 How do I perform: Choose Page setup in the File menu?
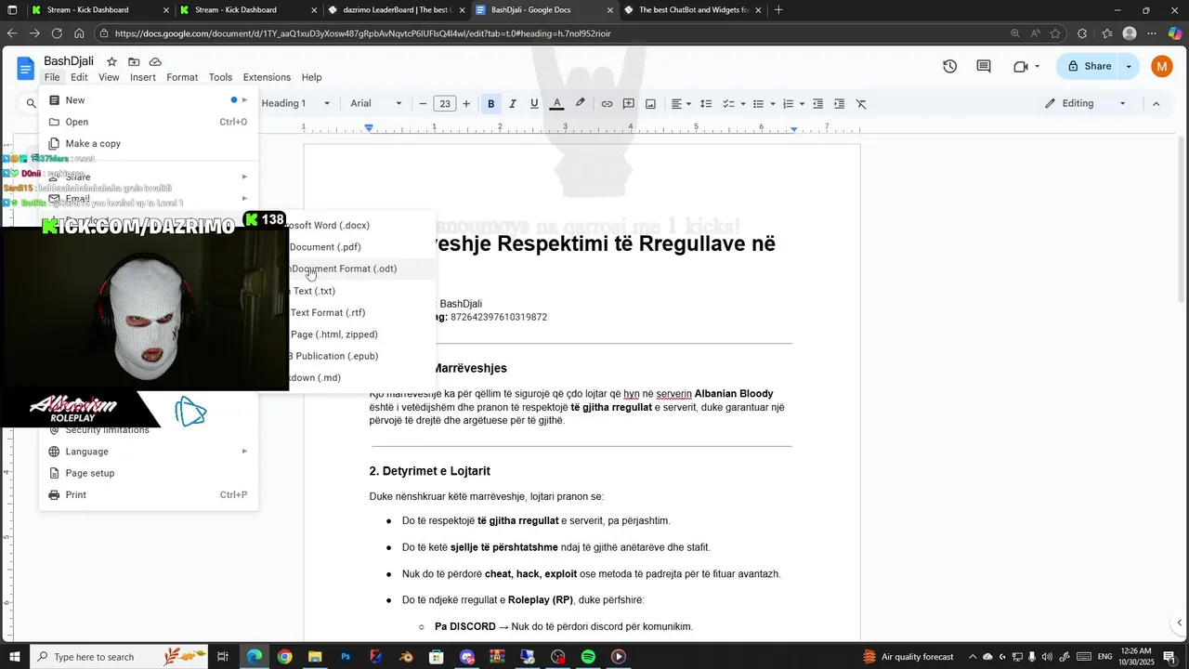pos(149,473)
